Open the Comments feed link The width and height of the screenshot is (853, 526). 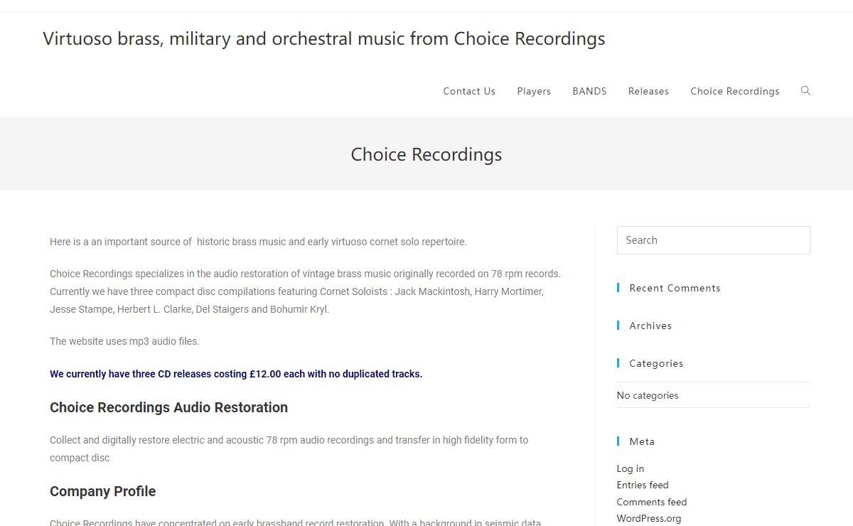652,502
